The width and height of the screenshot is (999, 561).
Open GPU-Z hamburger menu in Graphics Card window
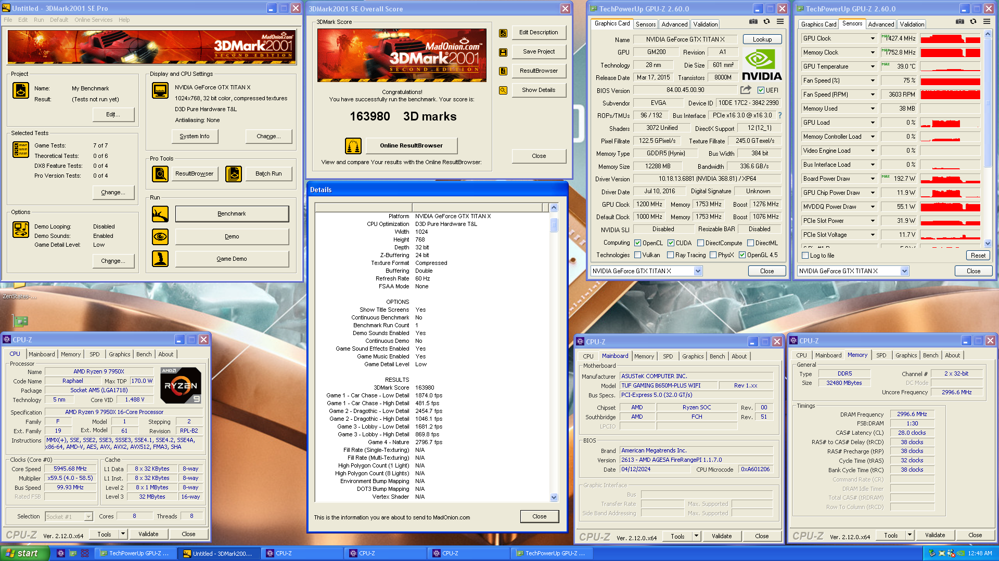tap(780, 22)
